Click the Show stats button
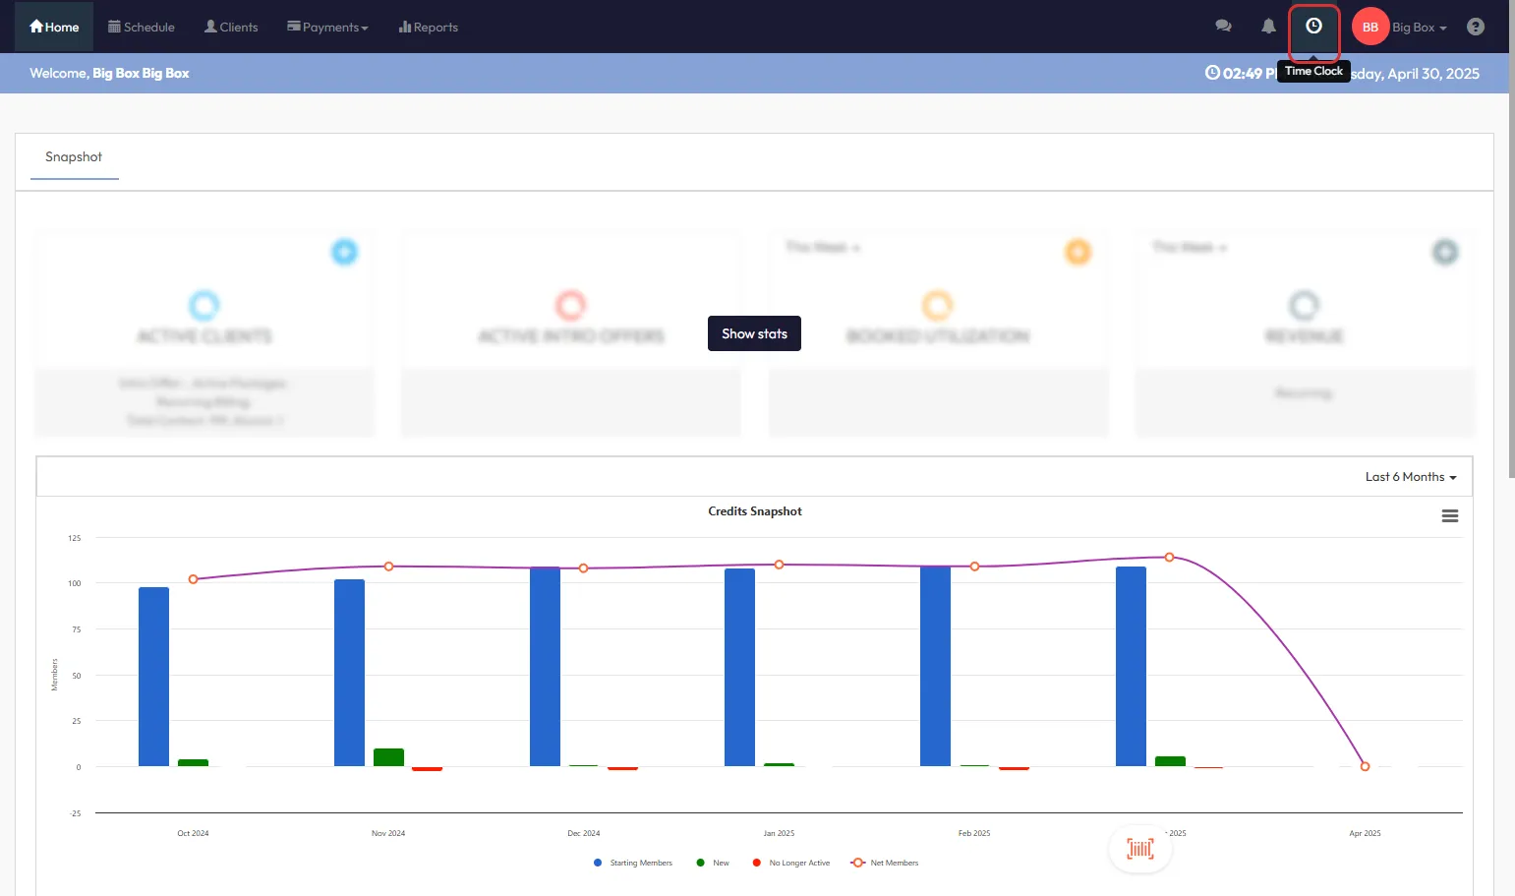This screenshot has width=1515, height=896. (x=754, y=333)
